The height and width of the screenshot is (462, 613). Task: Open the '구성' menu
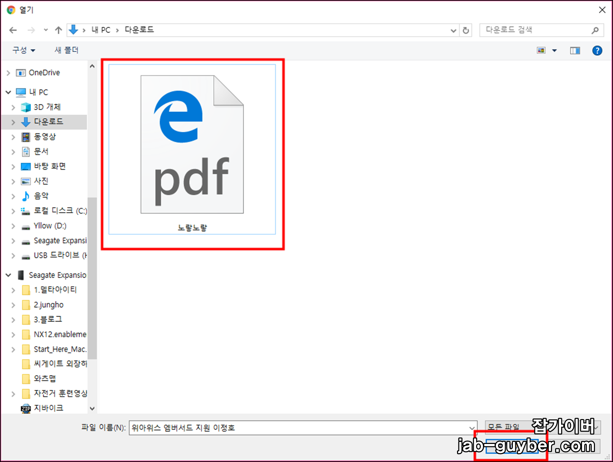[24, 50]
